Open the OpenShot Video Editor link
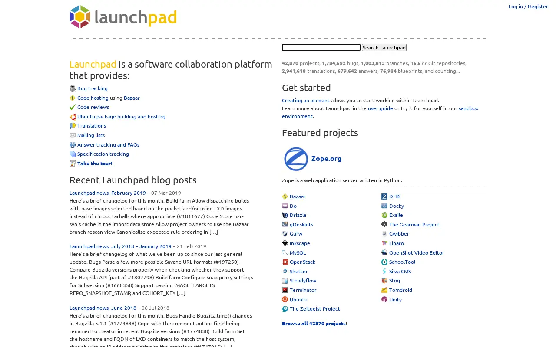The width and height of the screenshot is (556, 347). pyautogui.click(x=417, y=253)
